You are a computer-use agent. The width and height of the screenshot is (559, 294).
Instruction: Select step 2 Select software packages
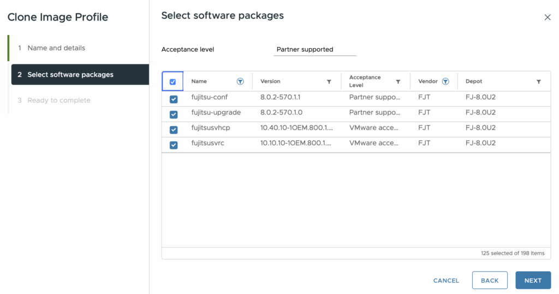point(70,75)
